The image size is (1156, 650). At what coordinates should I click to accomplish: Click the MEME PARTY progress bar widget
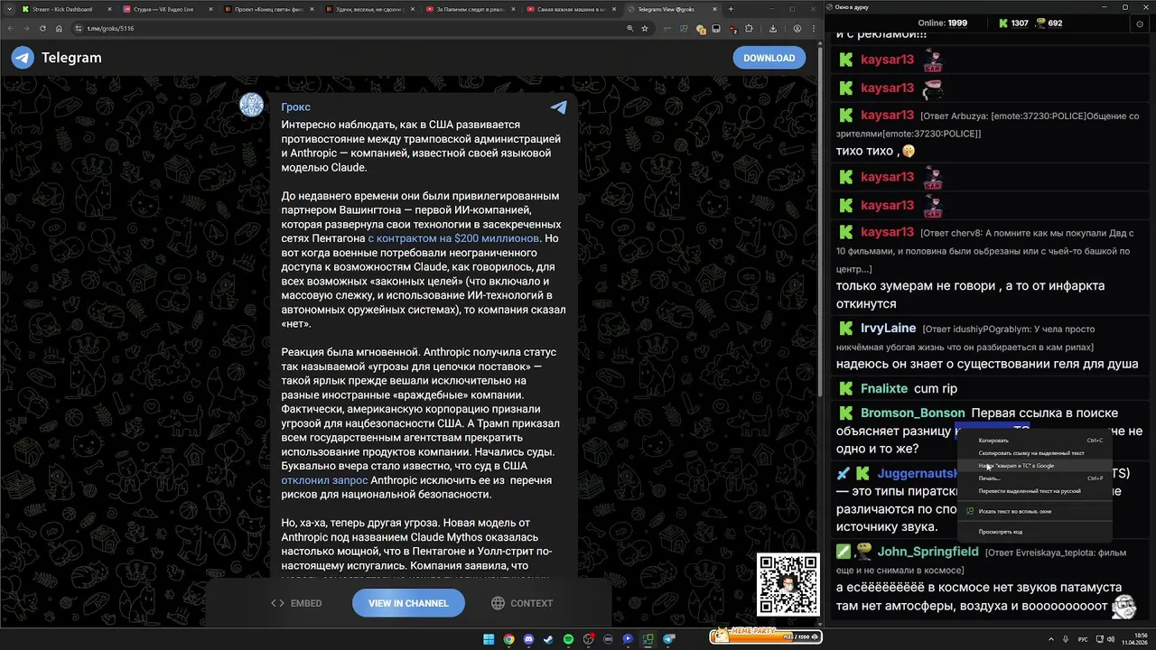765,636
